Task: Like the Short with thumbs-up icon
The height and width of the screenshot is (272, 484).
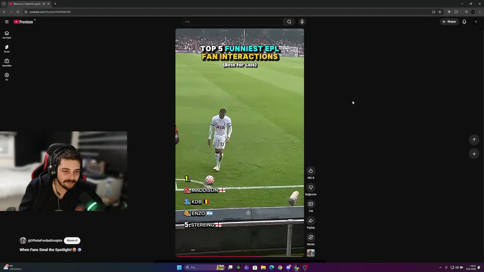Action: click(311, 171)
